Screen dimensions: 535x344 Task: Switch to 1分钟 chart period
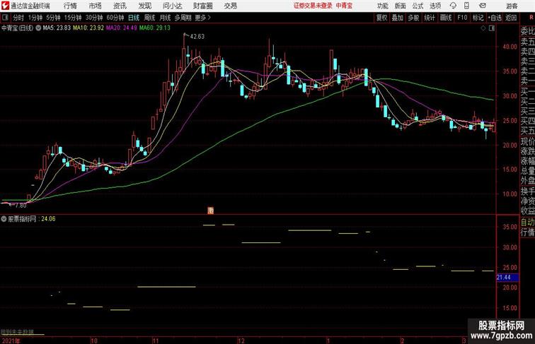click(x=35, y=18)
